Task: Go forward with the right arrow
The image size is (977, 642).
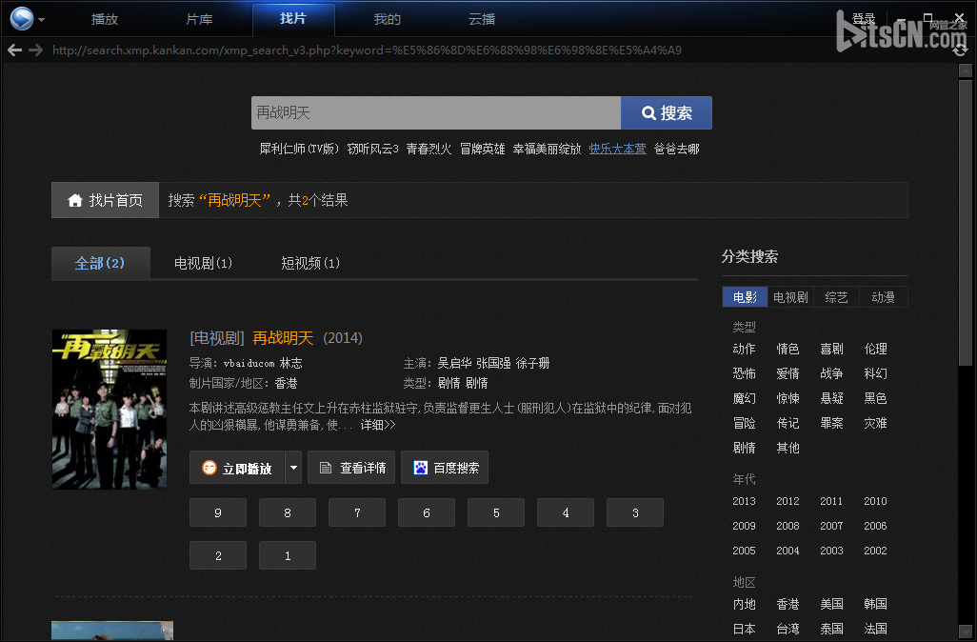Action: (x=35, y=50)
